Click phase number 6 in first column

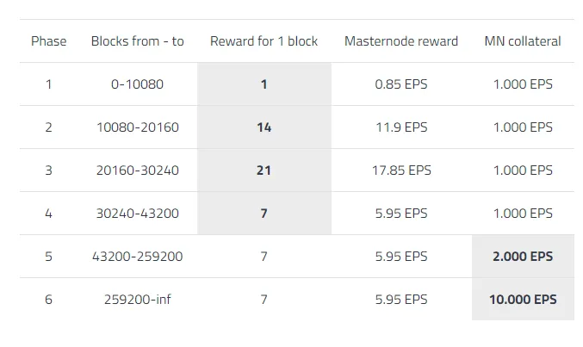(x=49, y=300)
